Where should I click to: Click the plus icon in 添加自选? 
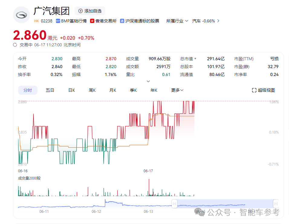(80, 11)
